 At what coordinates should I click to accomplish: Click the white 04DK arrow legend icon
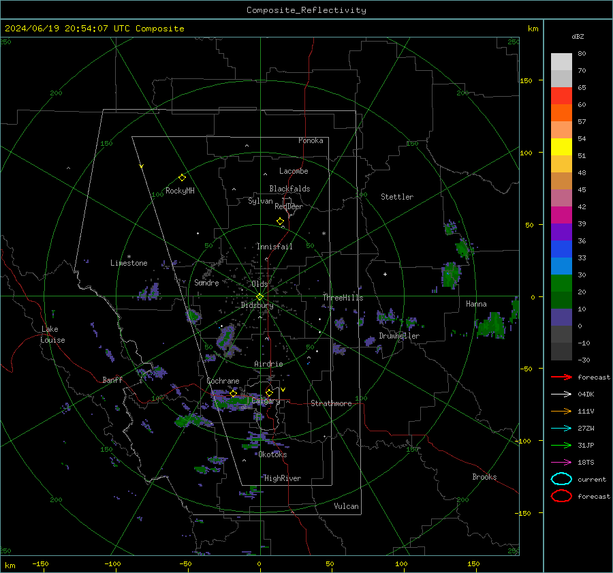(x=561, y=394)
